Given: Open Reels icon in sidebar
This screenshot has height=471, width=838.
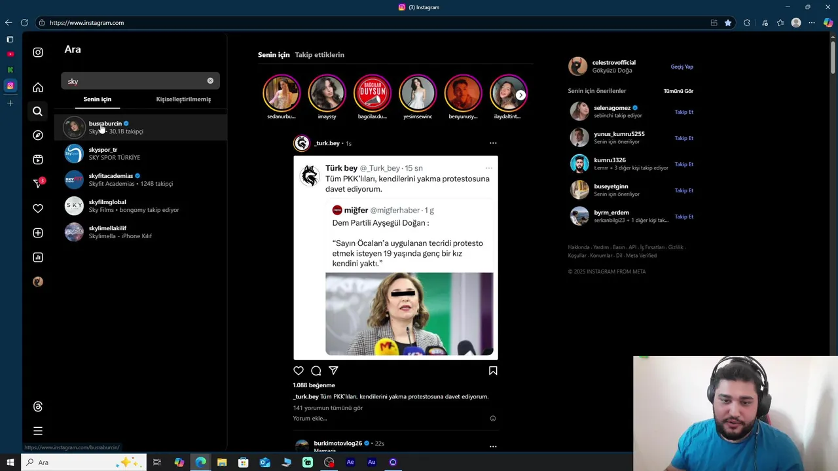Looking at the screenshot, I should (38, 160).
